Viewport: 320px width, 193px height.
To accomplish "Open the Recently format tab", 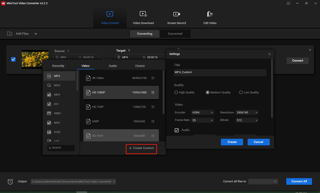I will click(x=58, y=66).
